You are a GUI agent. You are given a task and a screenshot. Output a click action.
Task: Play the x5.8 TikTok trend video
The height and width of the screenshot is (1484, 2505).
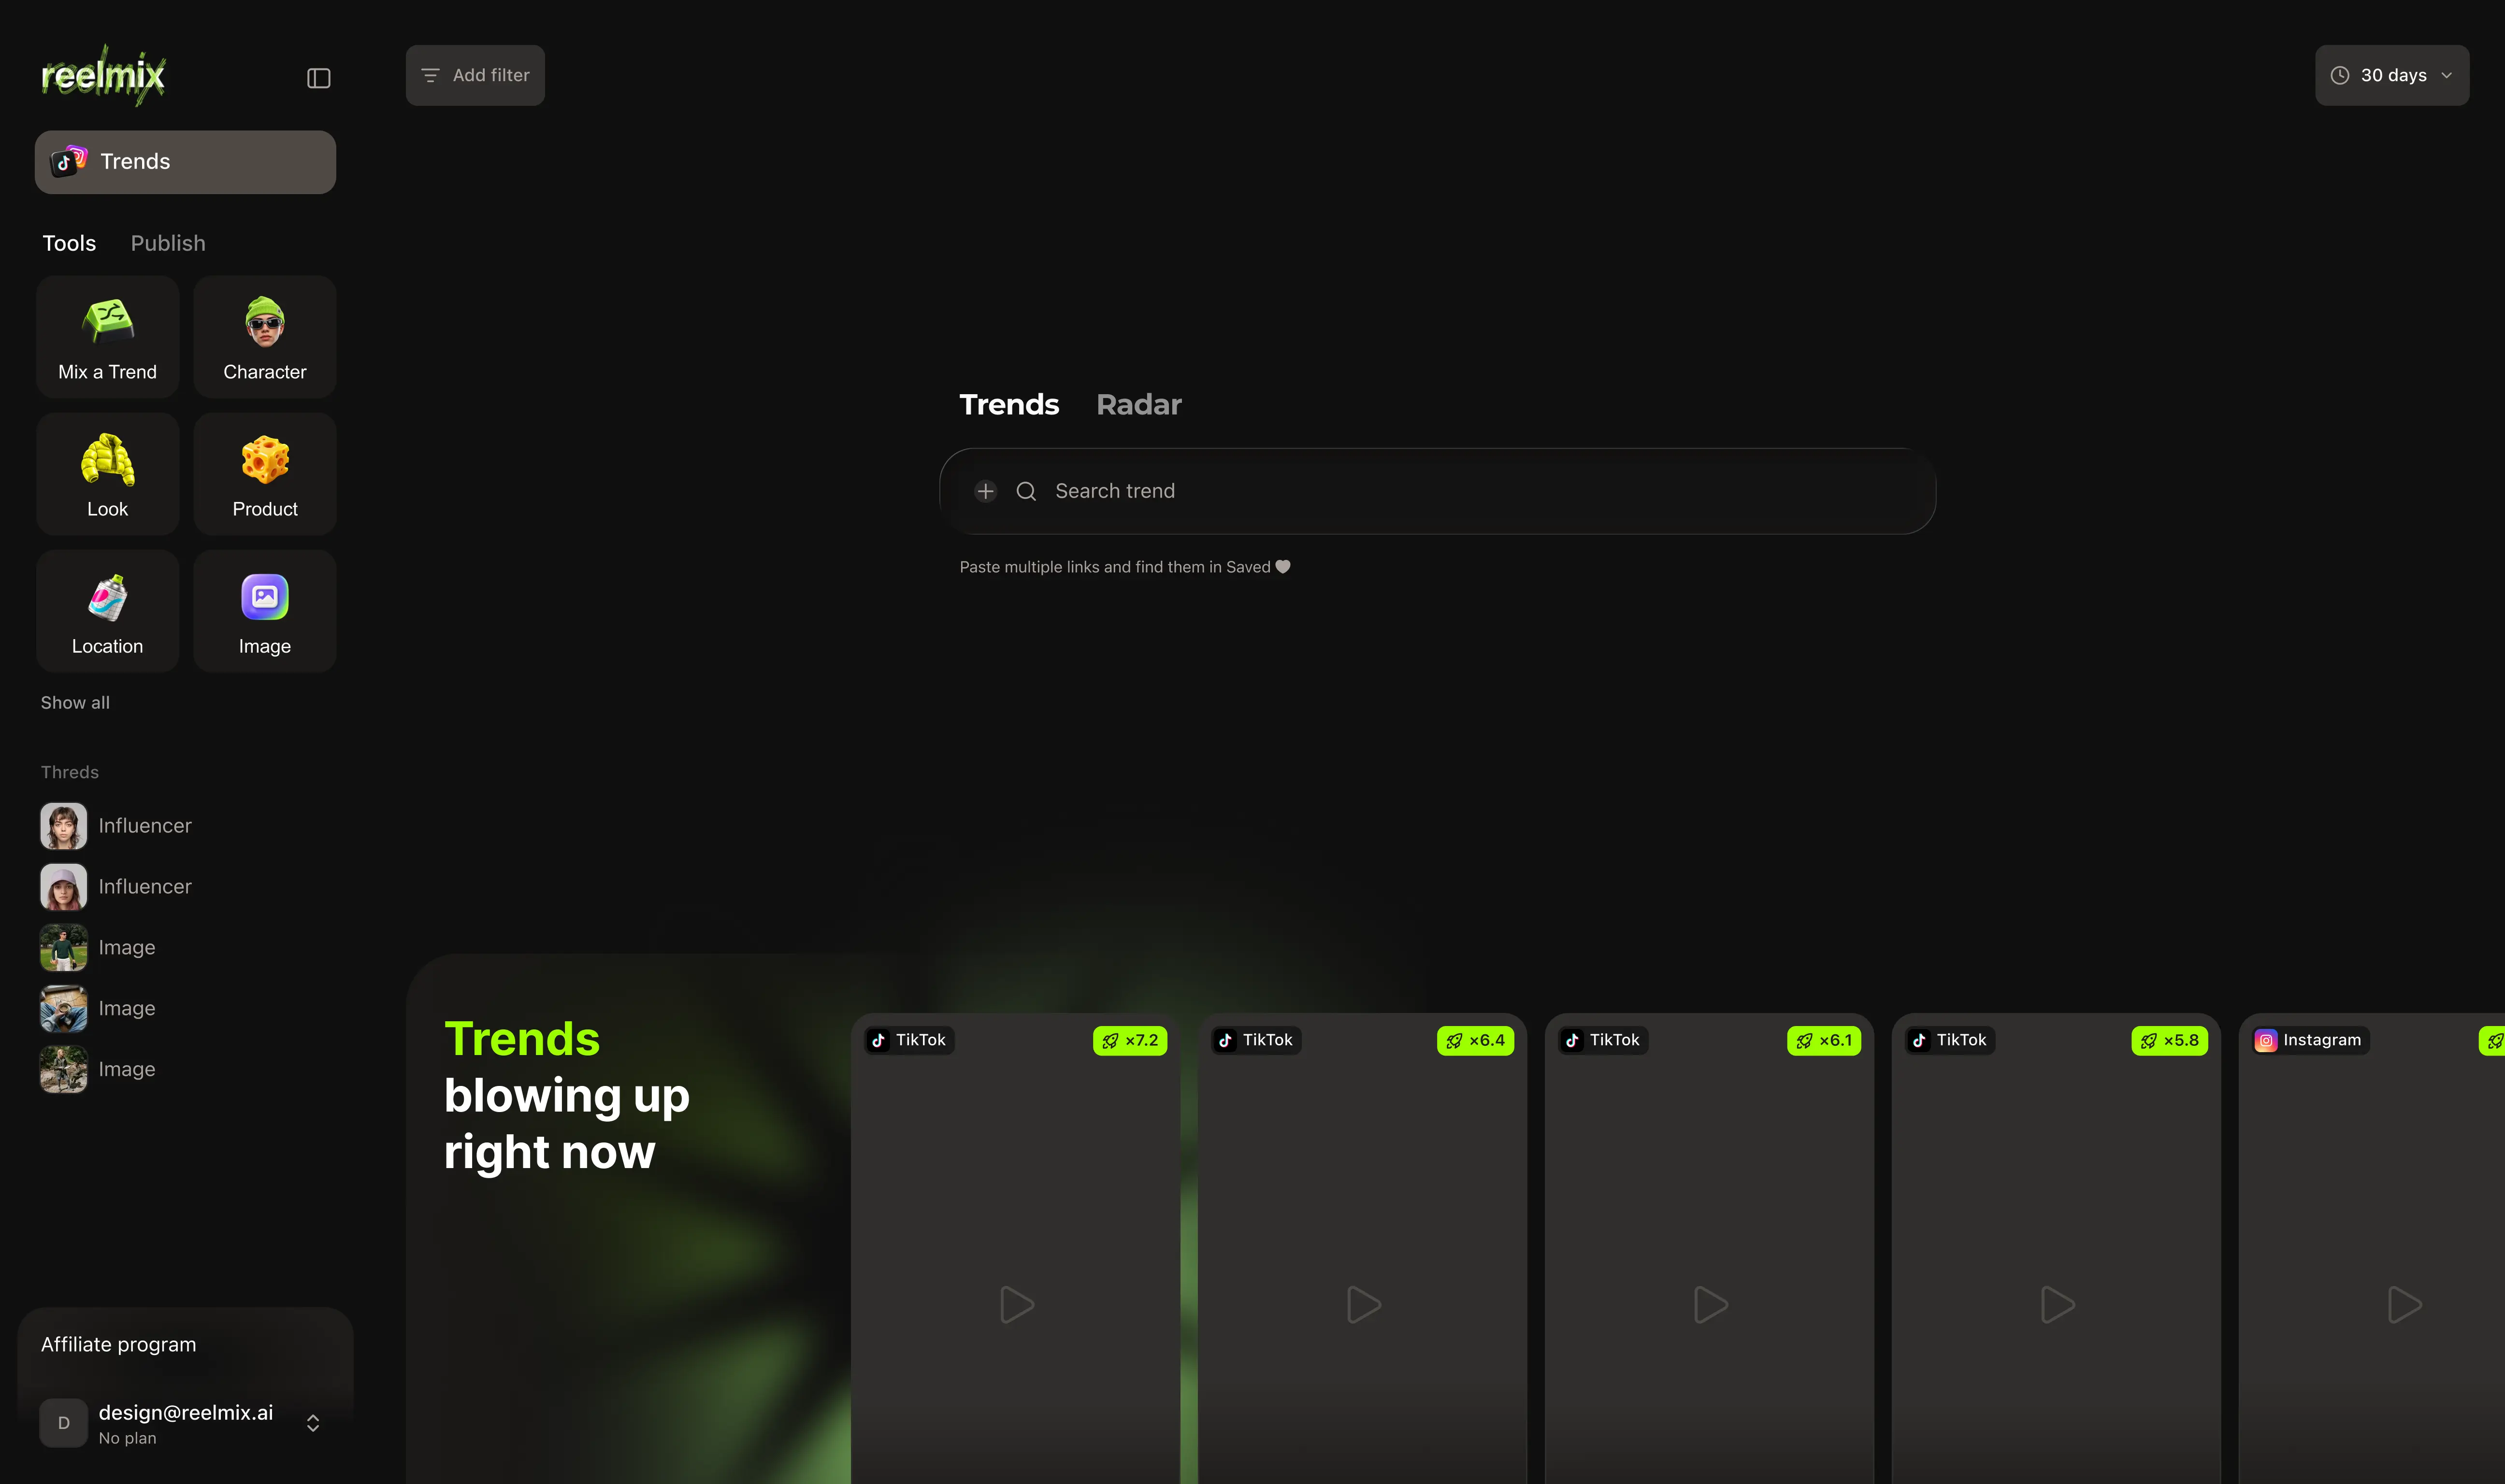pyautogui.click(x=2057, y=1305)
